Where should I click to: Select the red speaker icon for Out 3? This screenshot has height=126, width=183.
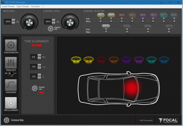101,60
